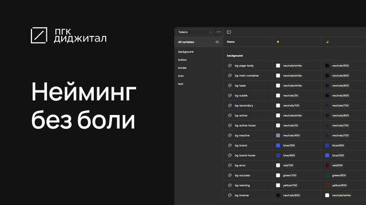The image size is (366, 205).
Task: Select the bg-secondary variable name
Action: tap(244, 106)
